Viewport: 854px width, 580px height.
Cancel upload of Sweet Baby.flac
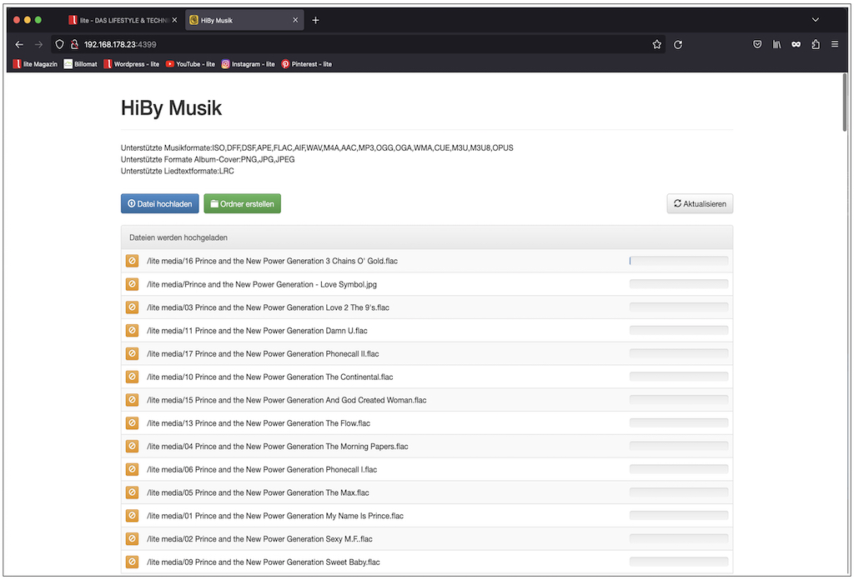(x=132, y=562)
